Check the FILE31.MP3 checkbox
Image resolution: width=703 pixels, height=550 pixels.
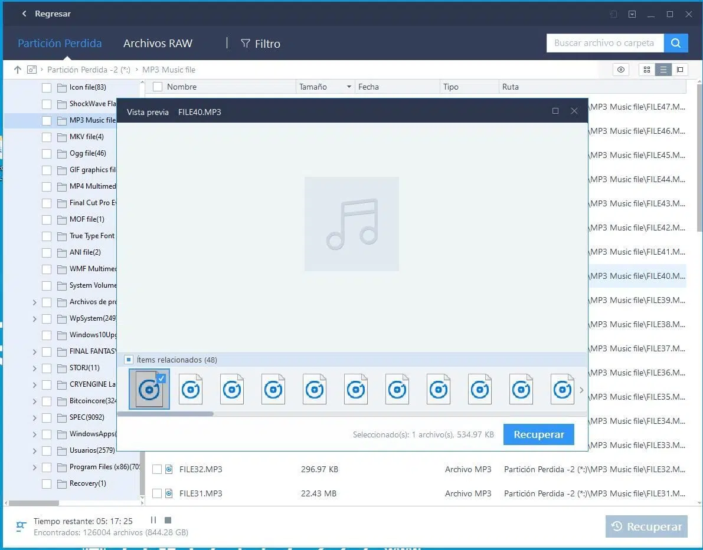point(157,493)
